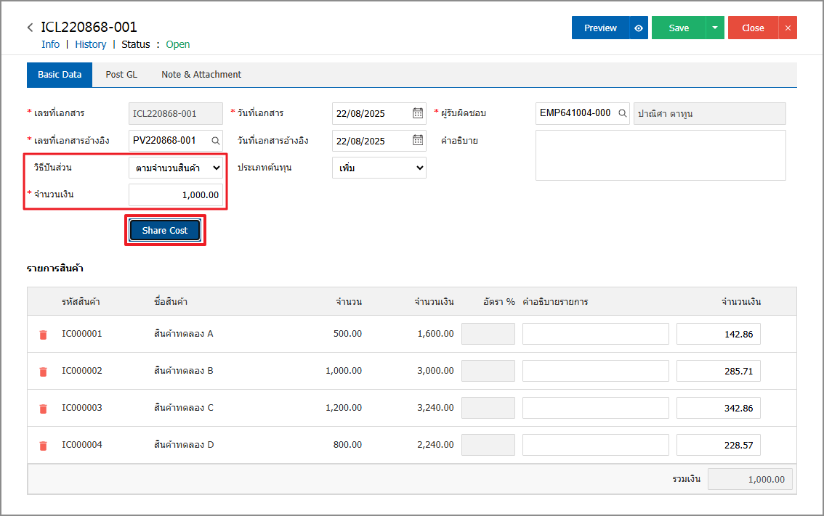Open the calendar for วันที่เอกสารอ้างอิง
824x516 pixels.
418,141
